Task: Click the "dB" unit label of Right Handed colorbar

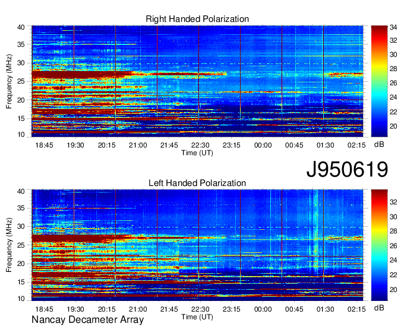Action: pyautogui.click(x=379, y=145)
